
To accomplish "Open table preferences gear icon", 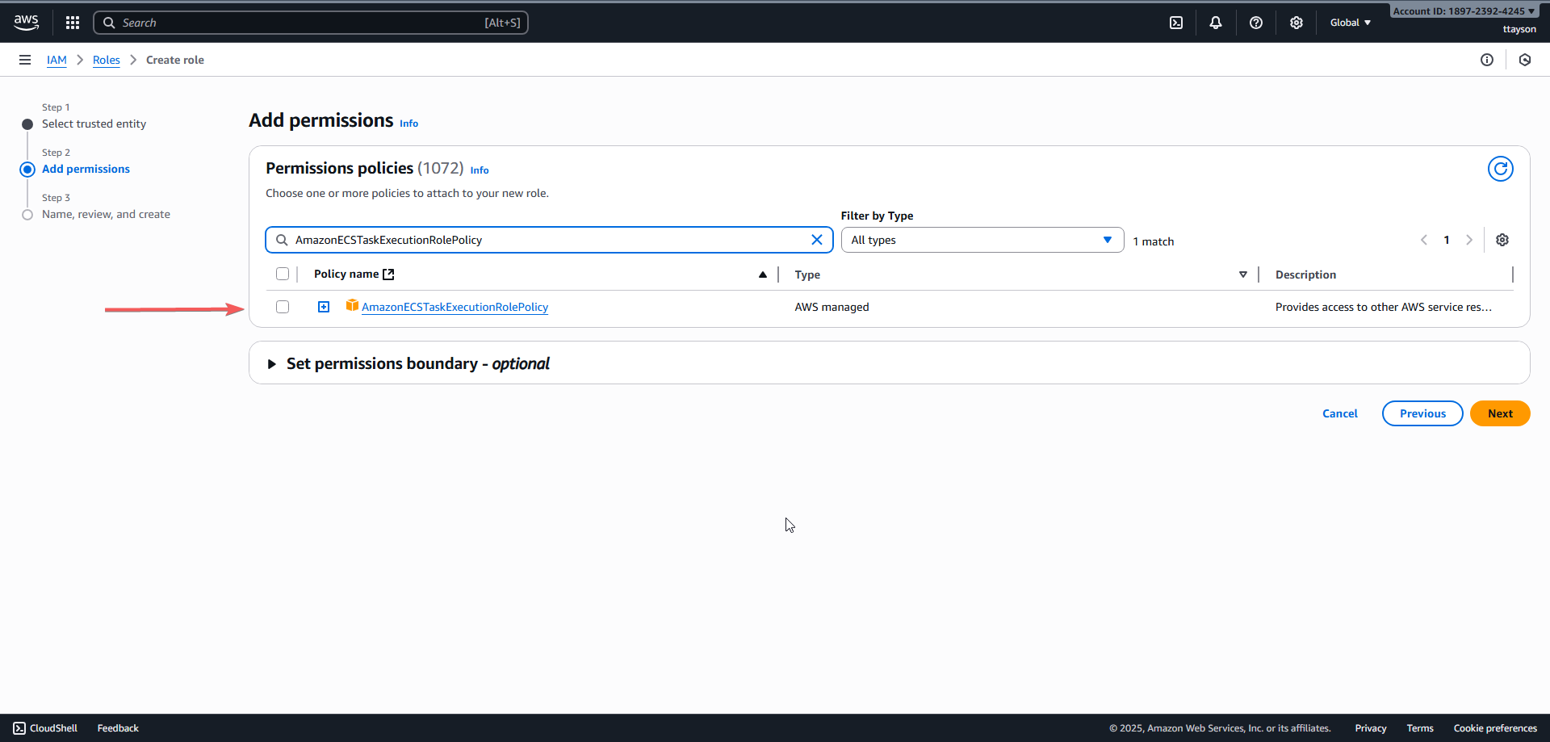I will (1502, 240).
